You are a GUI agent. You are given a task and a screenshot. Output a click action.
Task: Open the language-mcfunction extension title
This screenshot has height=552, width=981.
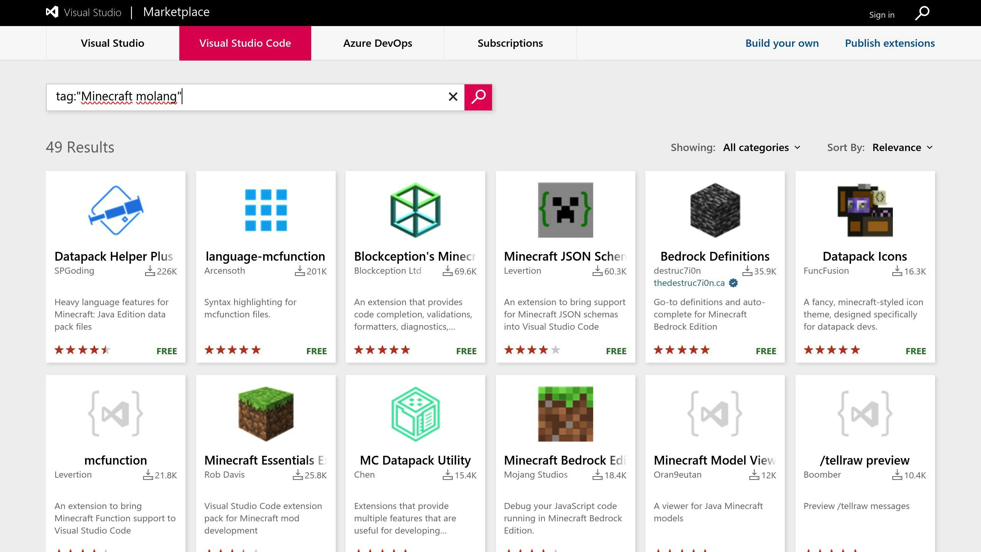(266, 256)
